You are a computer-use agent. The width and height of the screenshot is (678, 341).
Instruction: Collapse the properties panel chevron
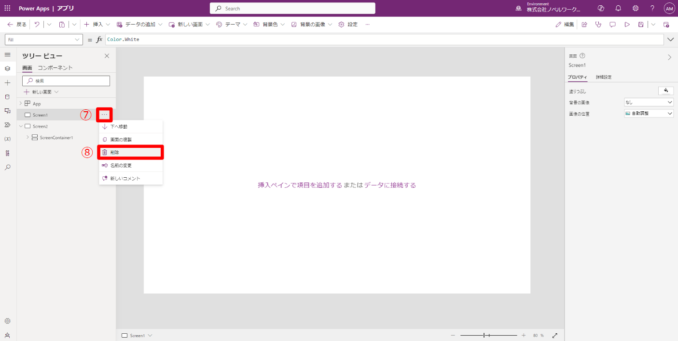tap(669, 57)
